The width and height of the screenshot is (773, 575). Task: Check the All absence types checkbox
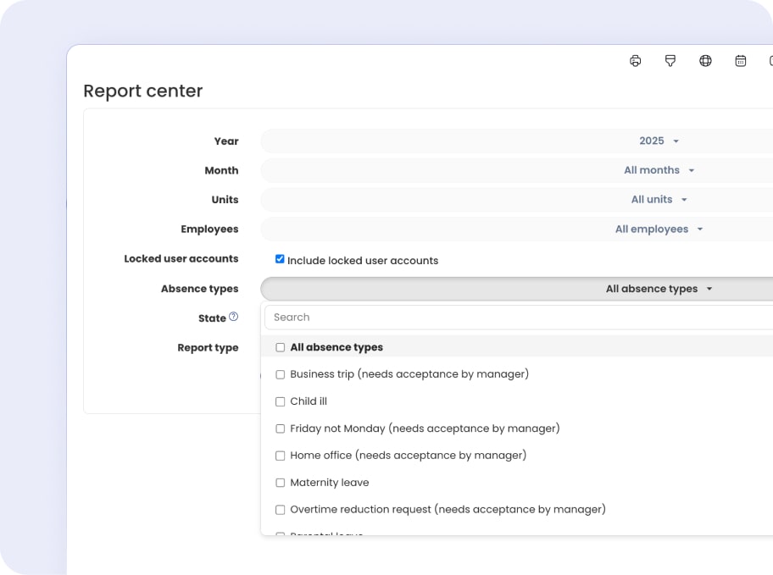pos(281,347)
